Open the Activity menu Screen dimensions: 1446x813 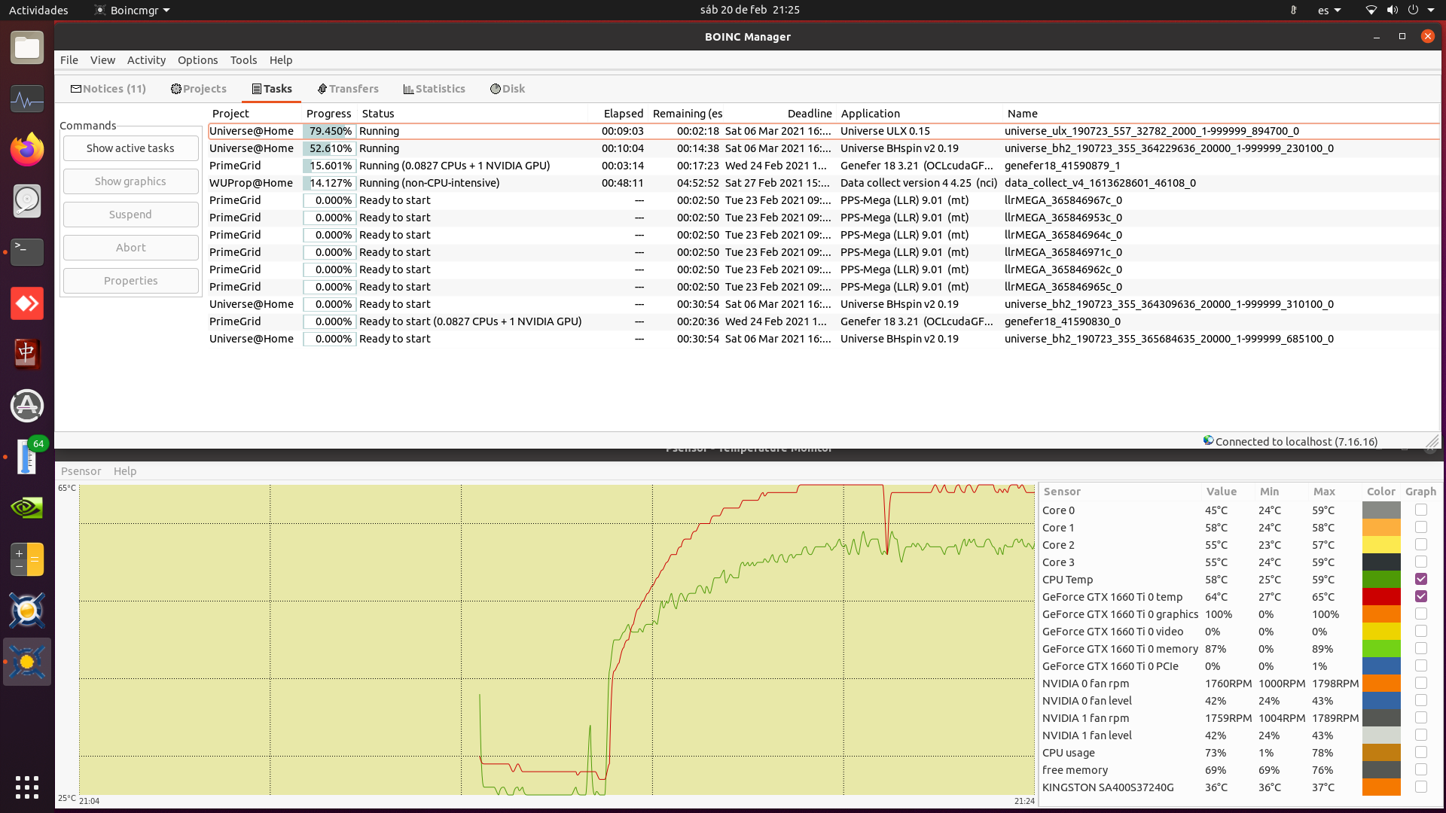point(146,60)
